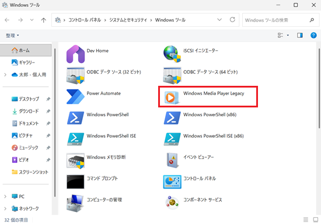321x223 pixels.
Task: Open the コントロール パネル icon
Action: click(x=172, y=182)
